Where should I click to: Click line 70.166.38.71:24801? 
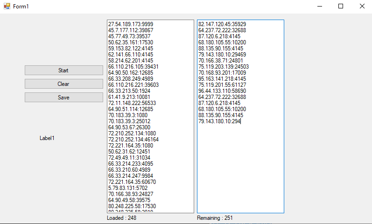[x=221, y=61]
